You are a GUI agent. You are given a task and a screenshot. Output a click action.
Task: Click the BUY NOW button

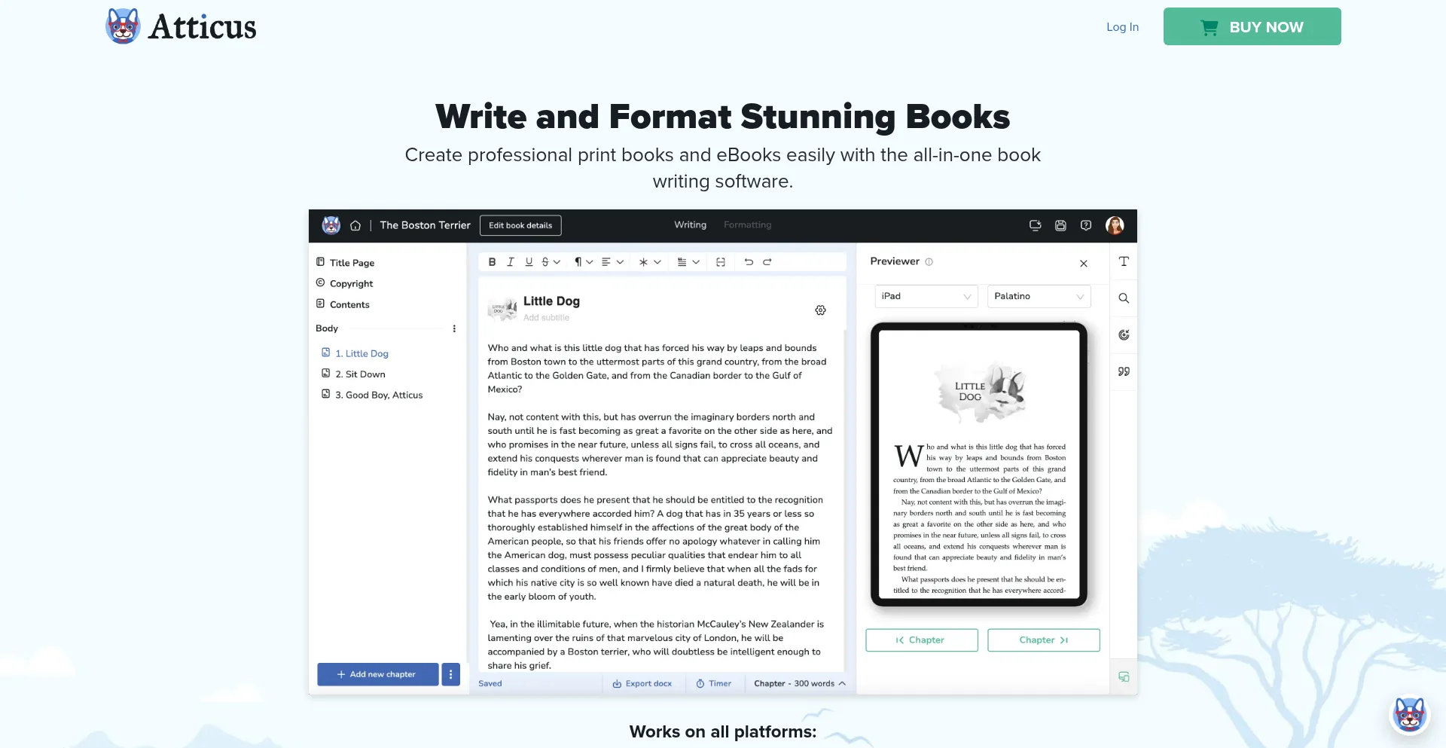click(1252, 26)
